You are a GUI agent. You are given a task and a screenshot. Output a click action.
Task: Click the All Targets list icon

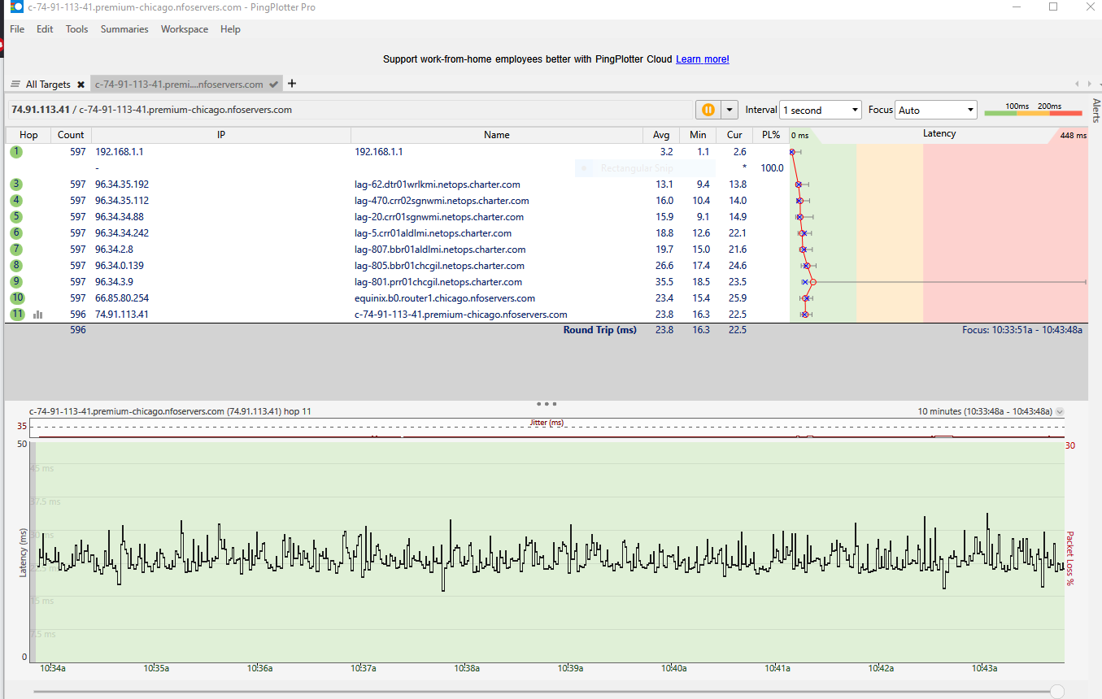[15, 85]
